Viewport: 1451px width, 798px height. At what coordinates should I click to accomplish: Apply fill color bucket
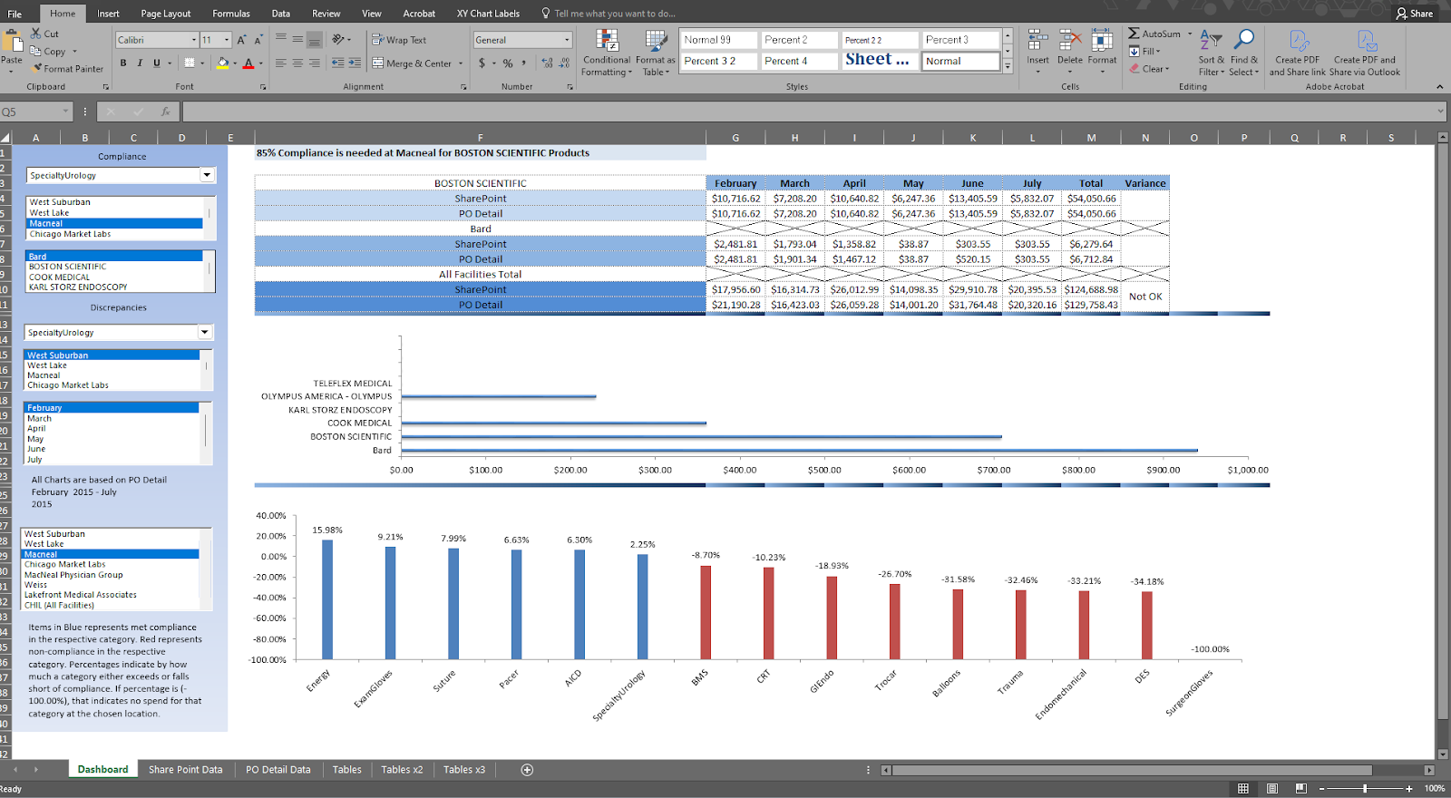pyautogui.click(x=222, y=63)
